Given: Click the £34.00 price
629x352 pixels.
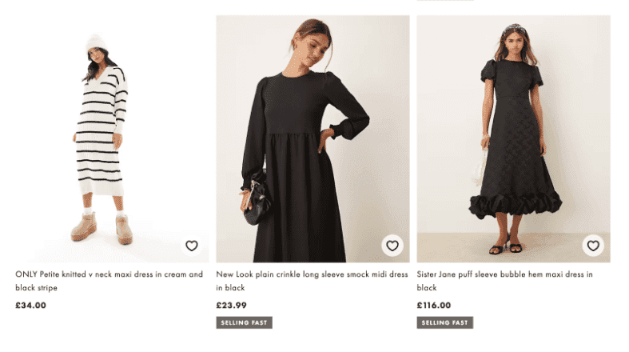Looking at the screenshot, I should [30, 305].
